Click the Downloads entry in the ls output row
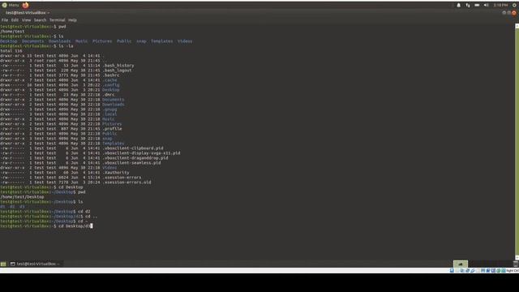This screenshot has height=292, width=519. click(59, 41)
